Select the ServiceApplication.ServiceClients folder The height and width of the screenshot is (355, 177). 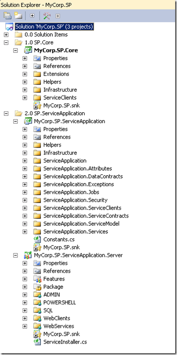pos(82,208)
